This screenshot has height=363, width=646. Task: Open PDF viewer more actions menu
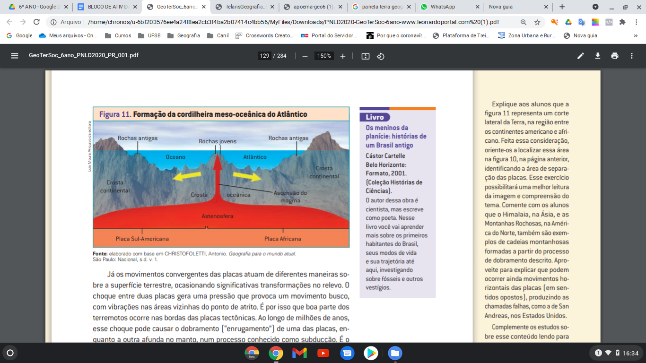click(x=632, y=56)
